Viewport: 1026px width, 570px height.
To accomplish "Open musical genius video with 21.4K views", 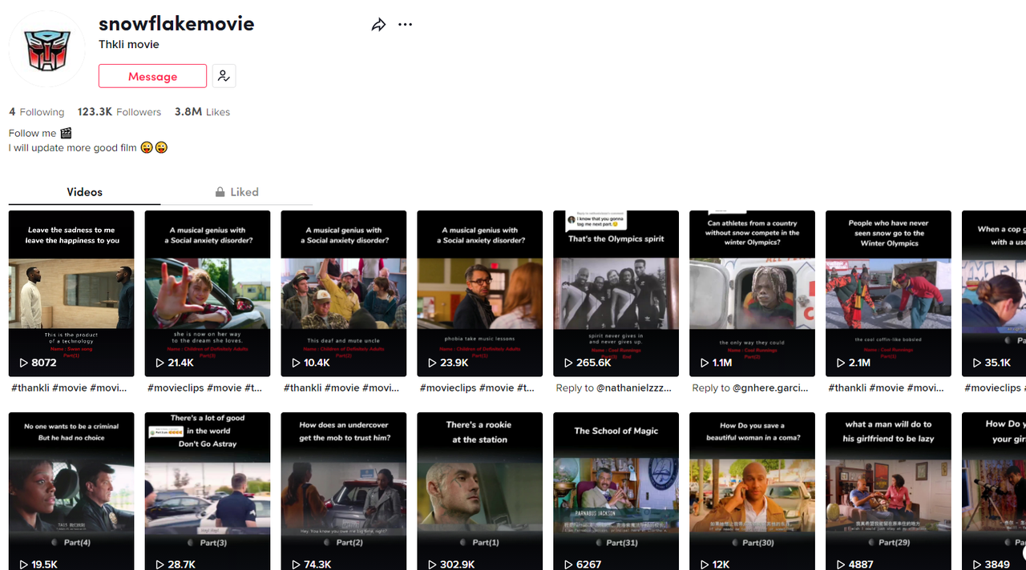I will (x=208, y=293).
